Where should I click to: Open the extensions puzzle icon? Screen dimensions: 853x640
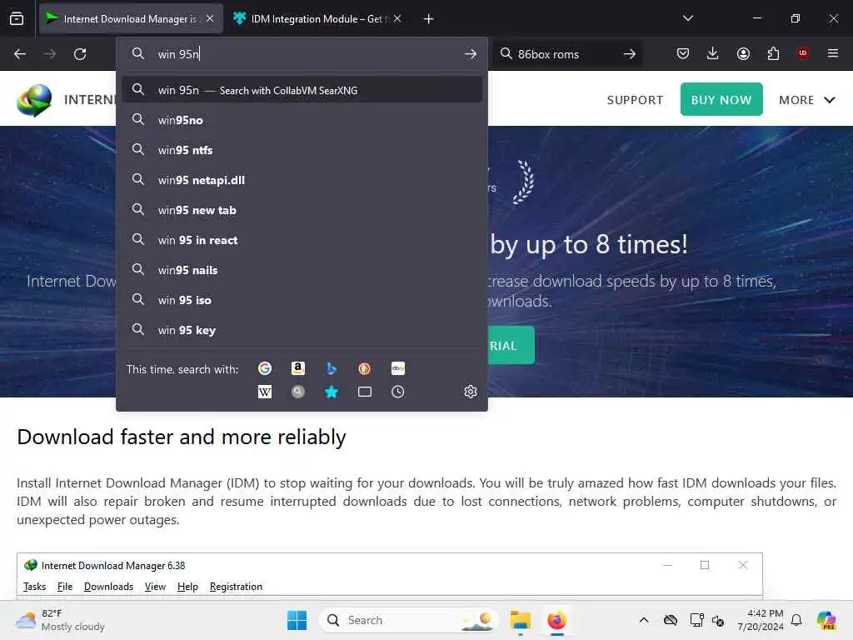(x=773, y=53)
